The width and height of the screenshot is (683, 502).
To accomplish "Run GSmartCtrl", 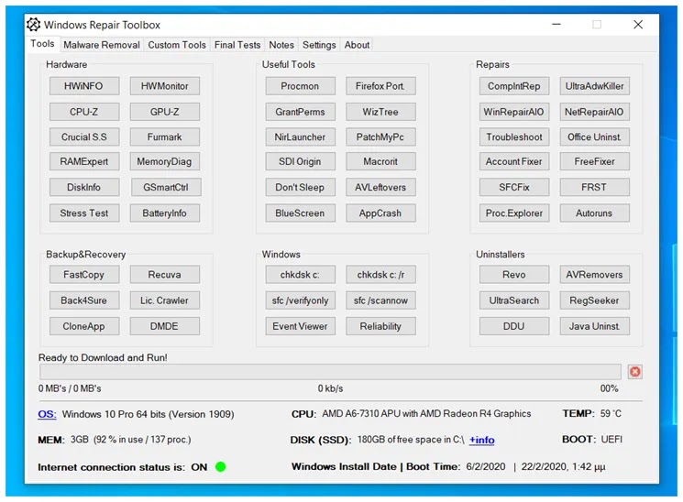I will 166,187.
